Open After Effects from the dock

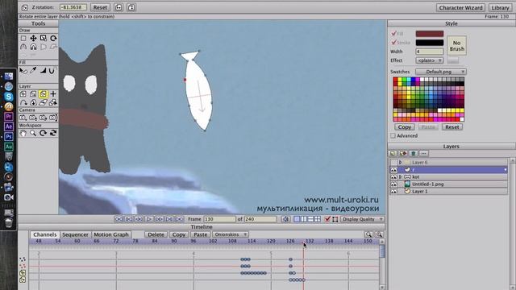click(x=9, y=126)
